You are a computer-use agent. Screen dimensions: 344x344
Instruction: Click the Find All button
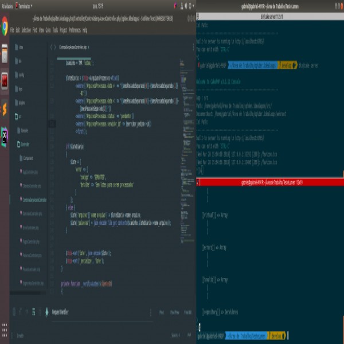pos(187,312)
